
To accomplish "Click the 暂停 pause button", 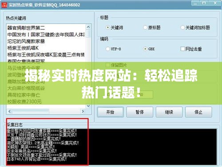I will point(139,112).
